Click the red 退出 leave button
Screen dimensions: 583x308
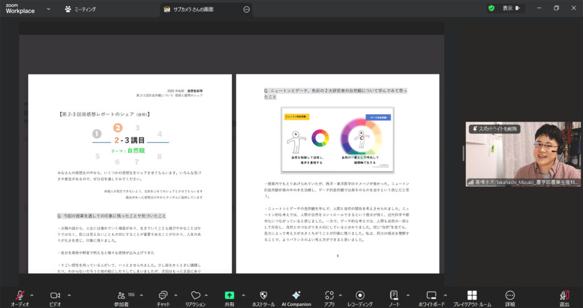point(564,295)
